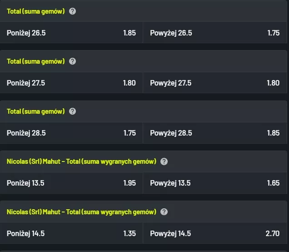
Task: Open help icon for Mahut 13.5 games market
Action: tap(164, 161)
